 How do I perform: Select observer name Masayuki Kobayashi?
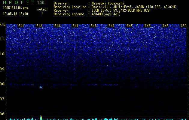pos(108,3)
